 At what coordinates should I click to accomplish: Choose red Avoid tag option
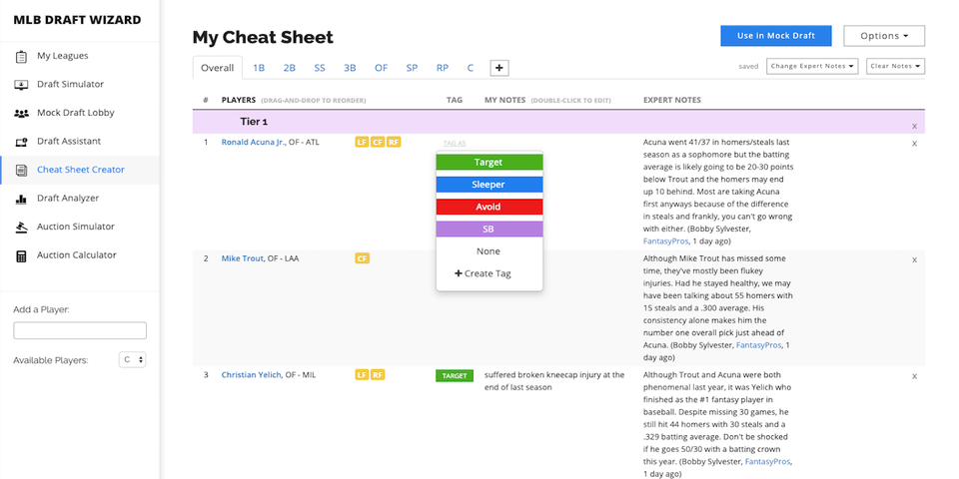coord(489,207)
